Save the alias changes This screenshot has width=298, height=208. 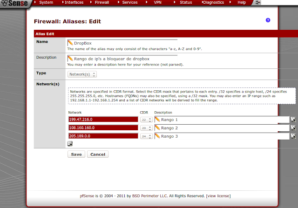point(76,154)
